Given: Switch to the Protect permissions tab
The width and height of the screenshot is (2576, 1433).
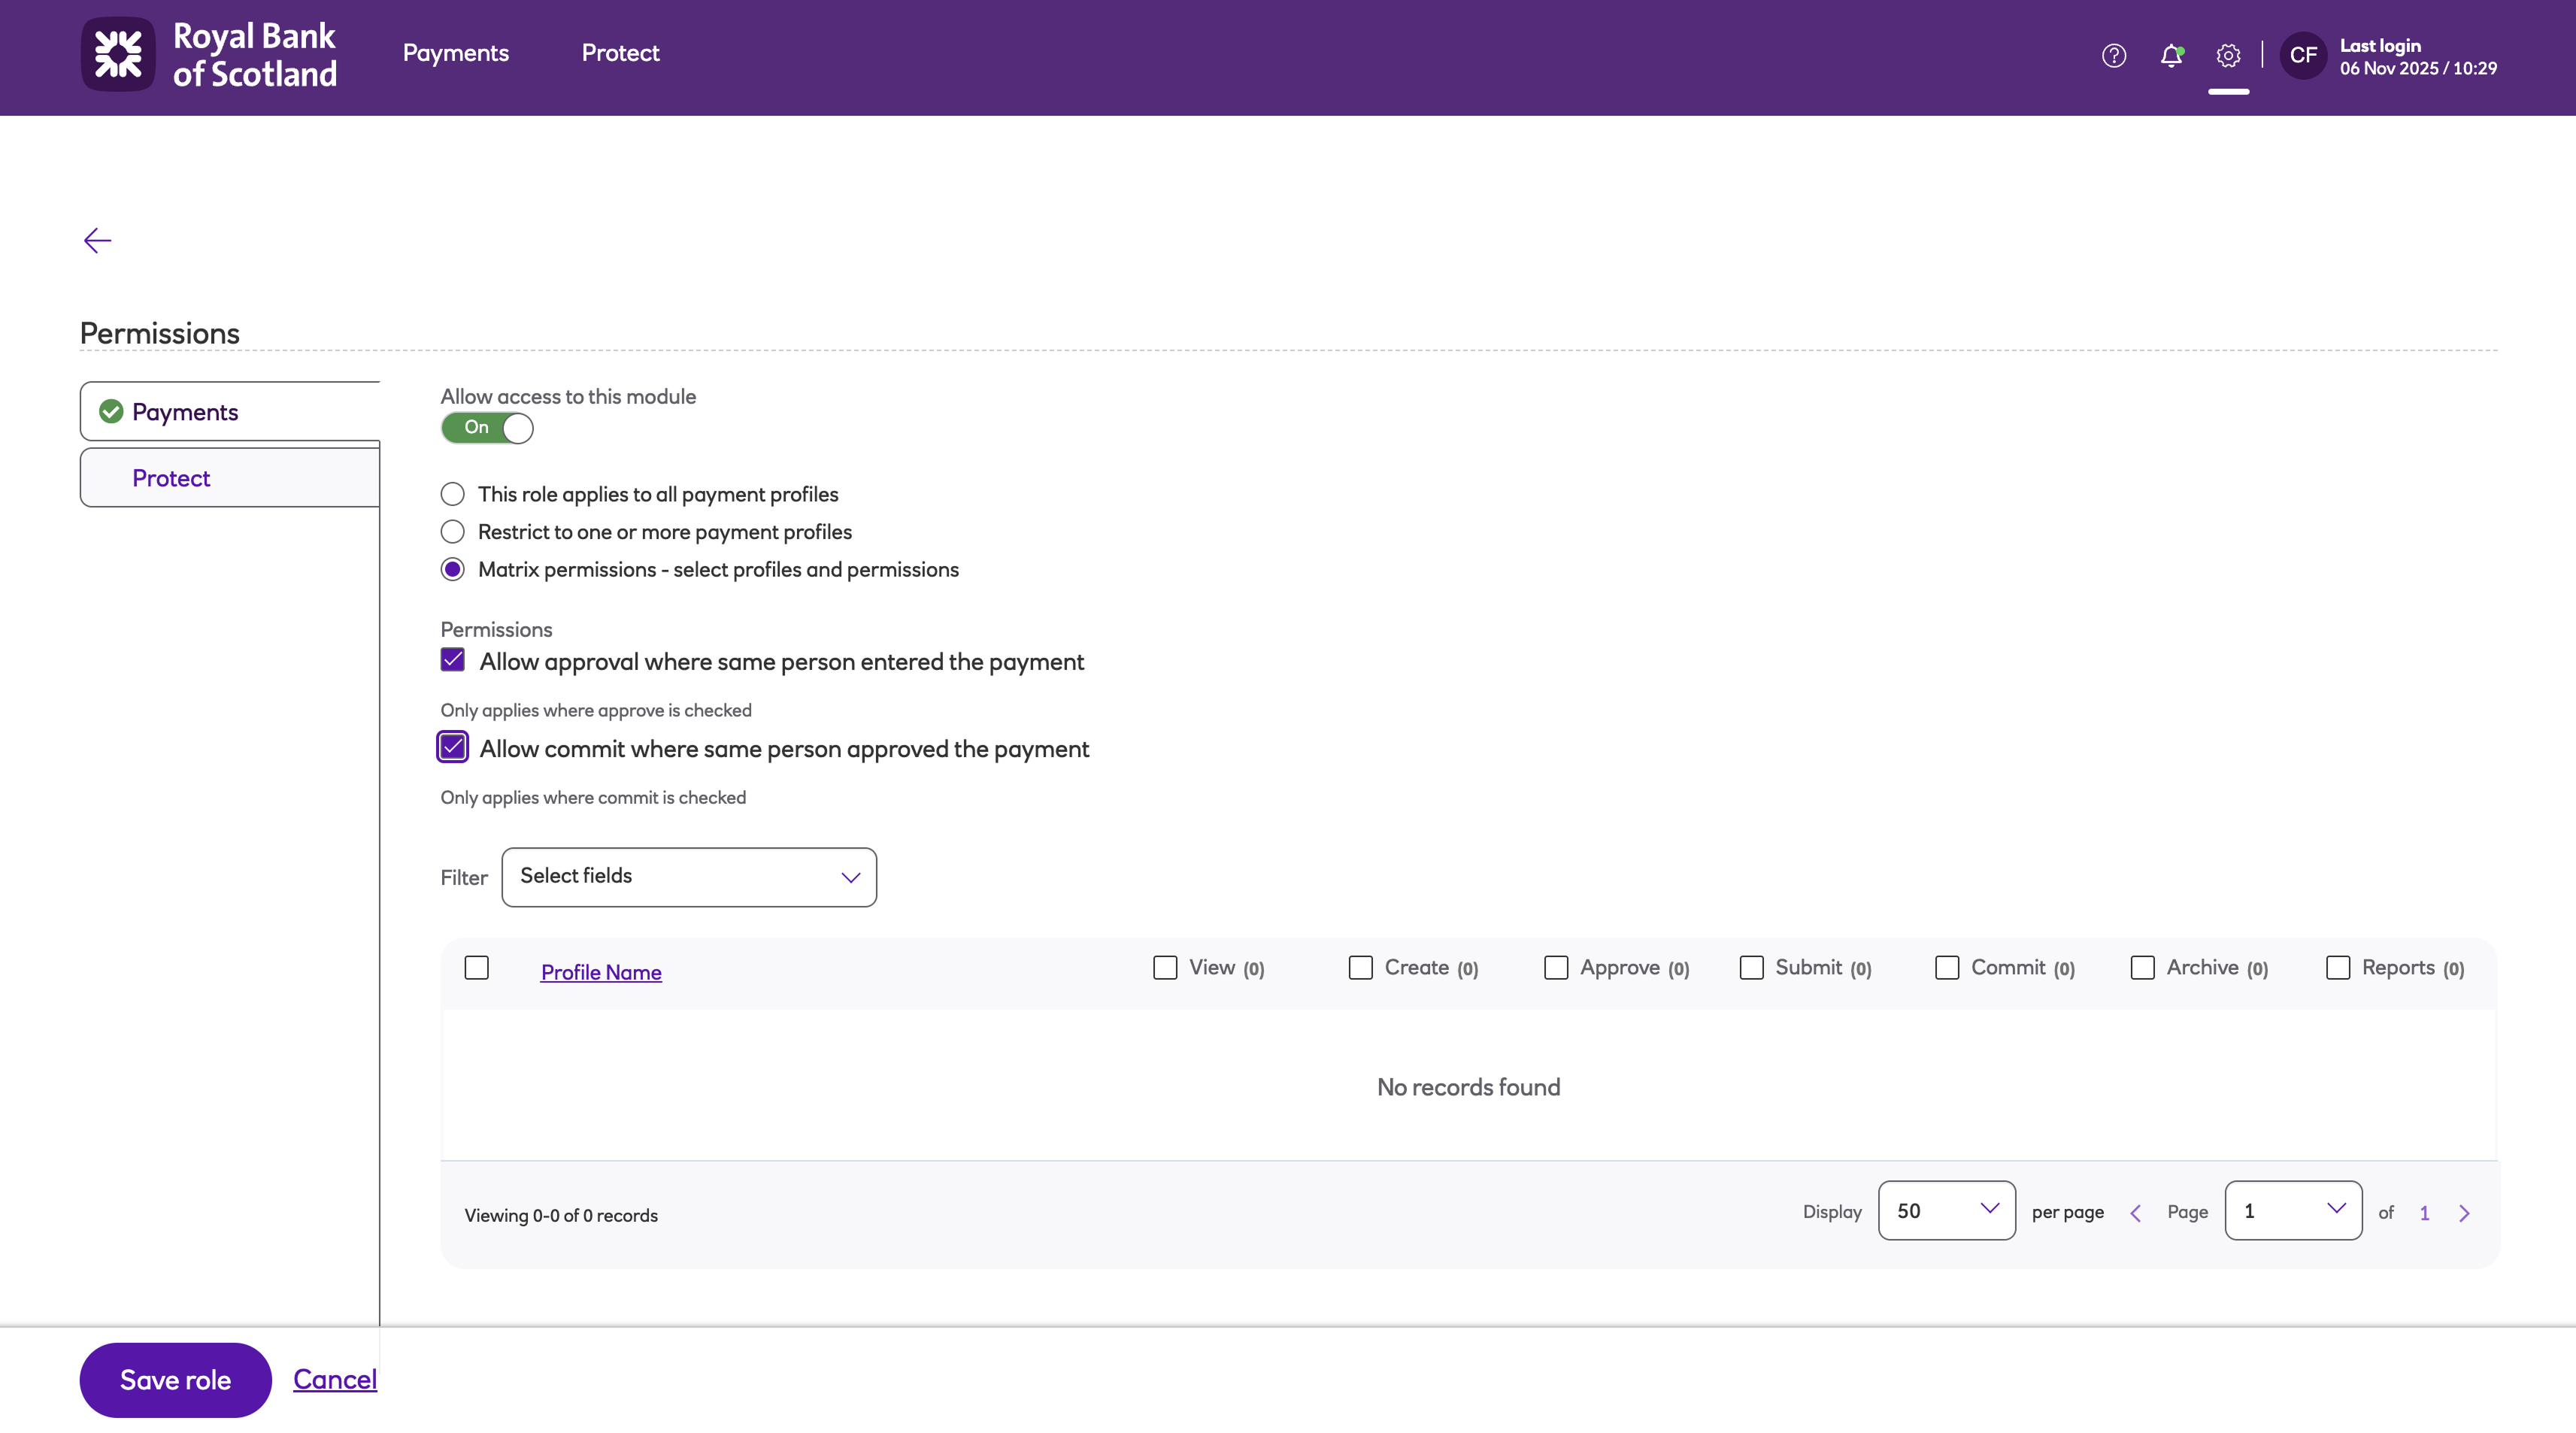Looking at the screenshot, I should click(x=171, y=478).
